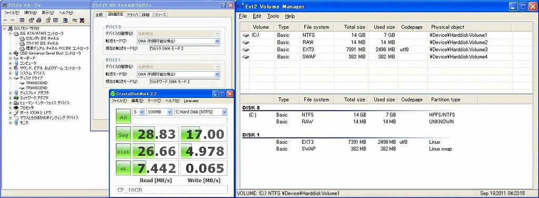
Task: Open the Tools menu in Ext2 Volume Manager
Action: pyautogui.click(x=273, y=16)
